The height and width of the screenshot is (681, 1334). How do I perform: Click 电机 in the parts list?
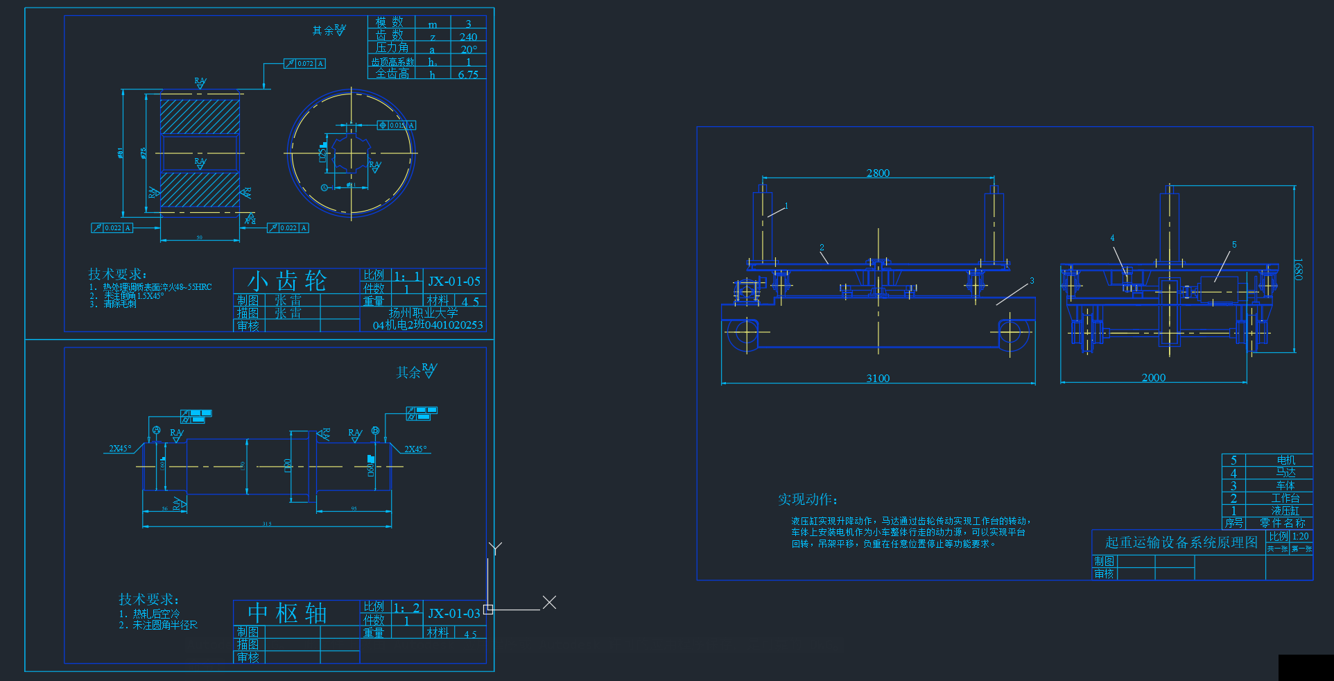(1286, 460)
